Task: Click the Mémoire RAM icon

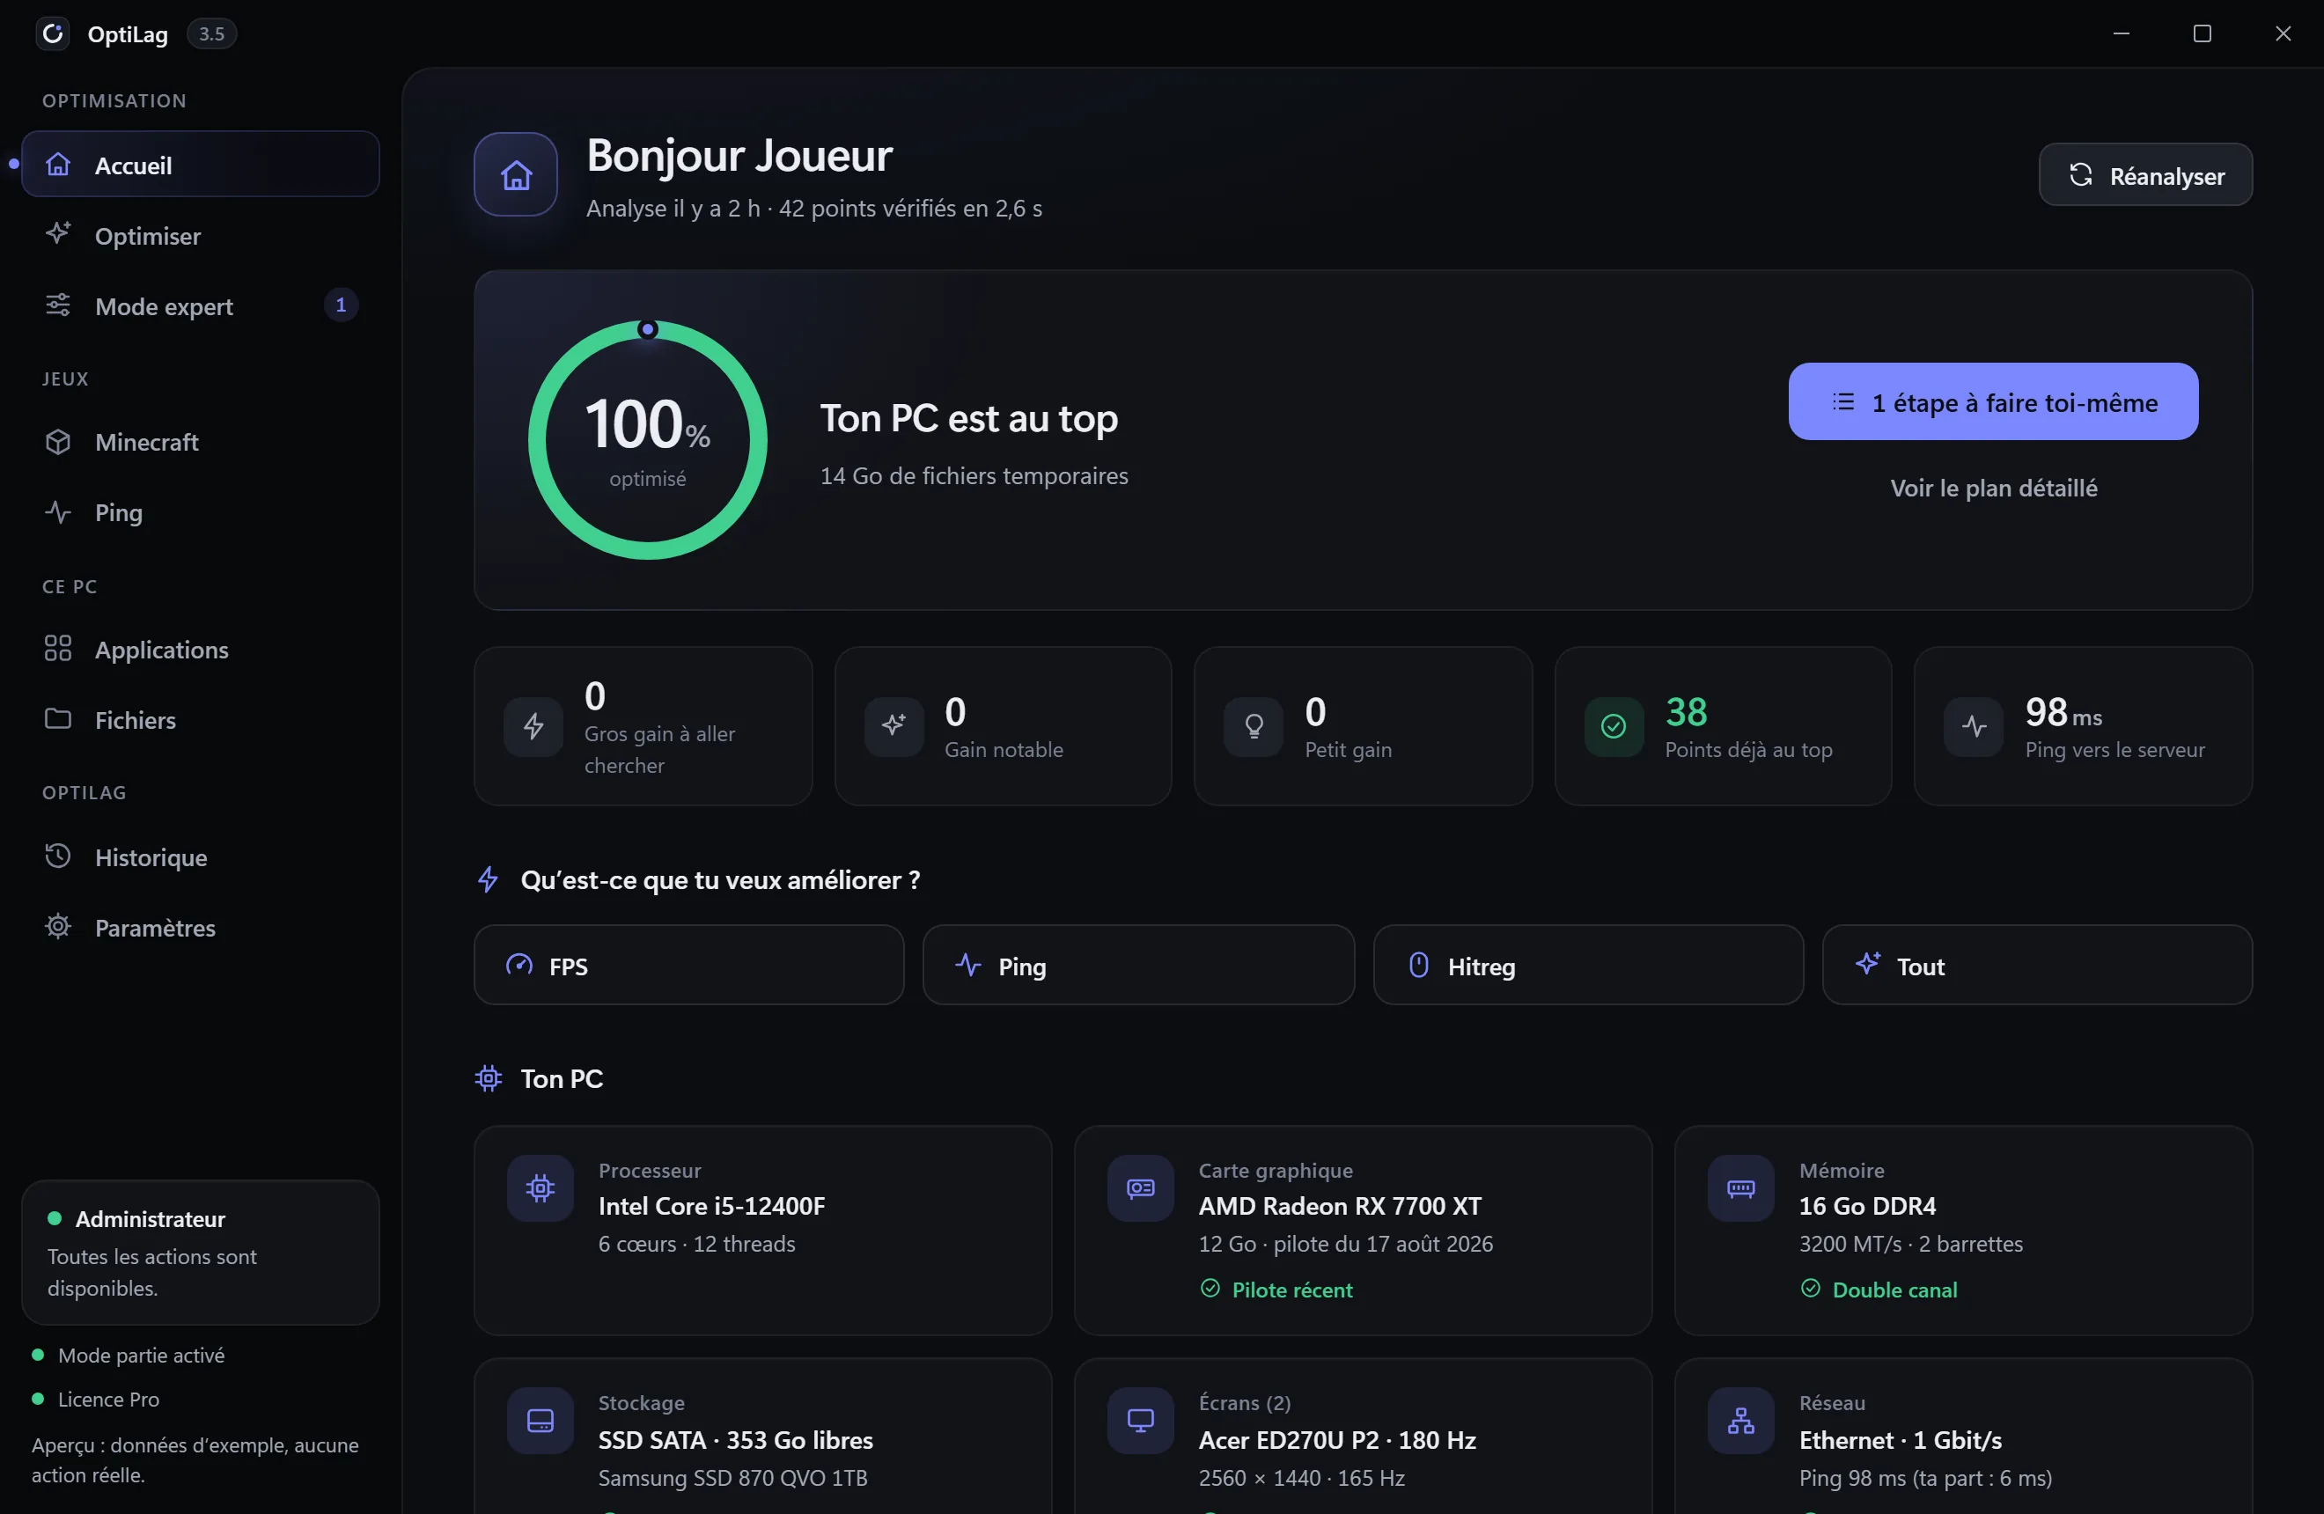Action: click(1741, 1188)
